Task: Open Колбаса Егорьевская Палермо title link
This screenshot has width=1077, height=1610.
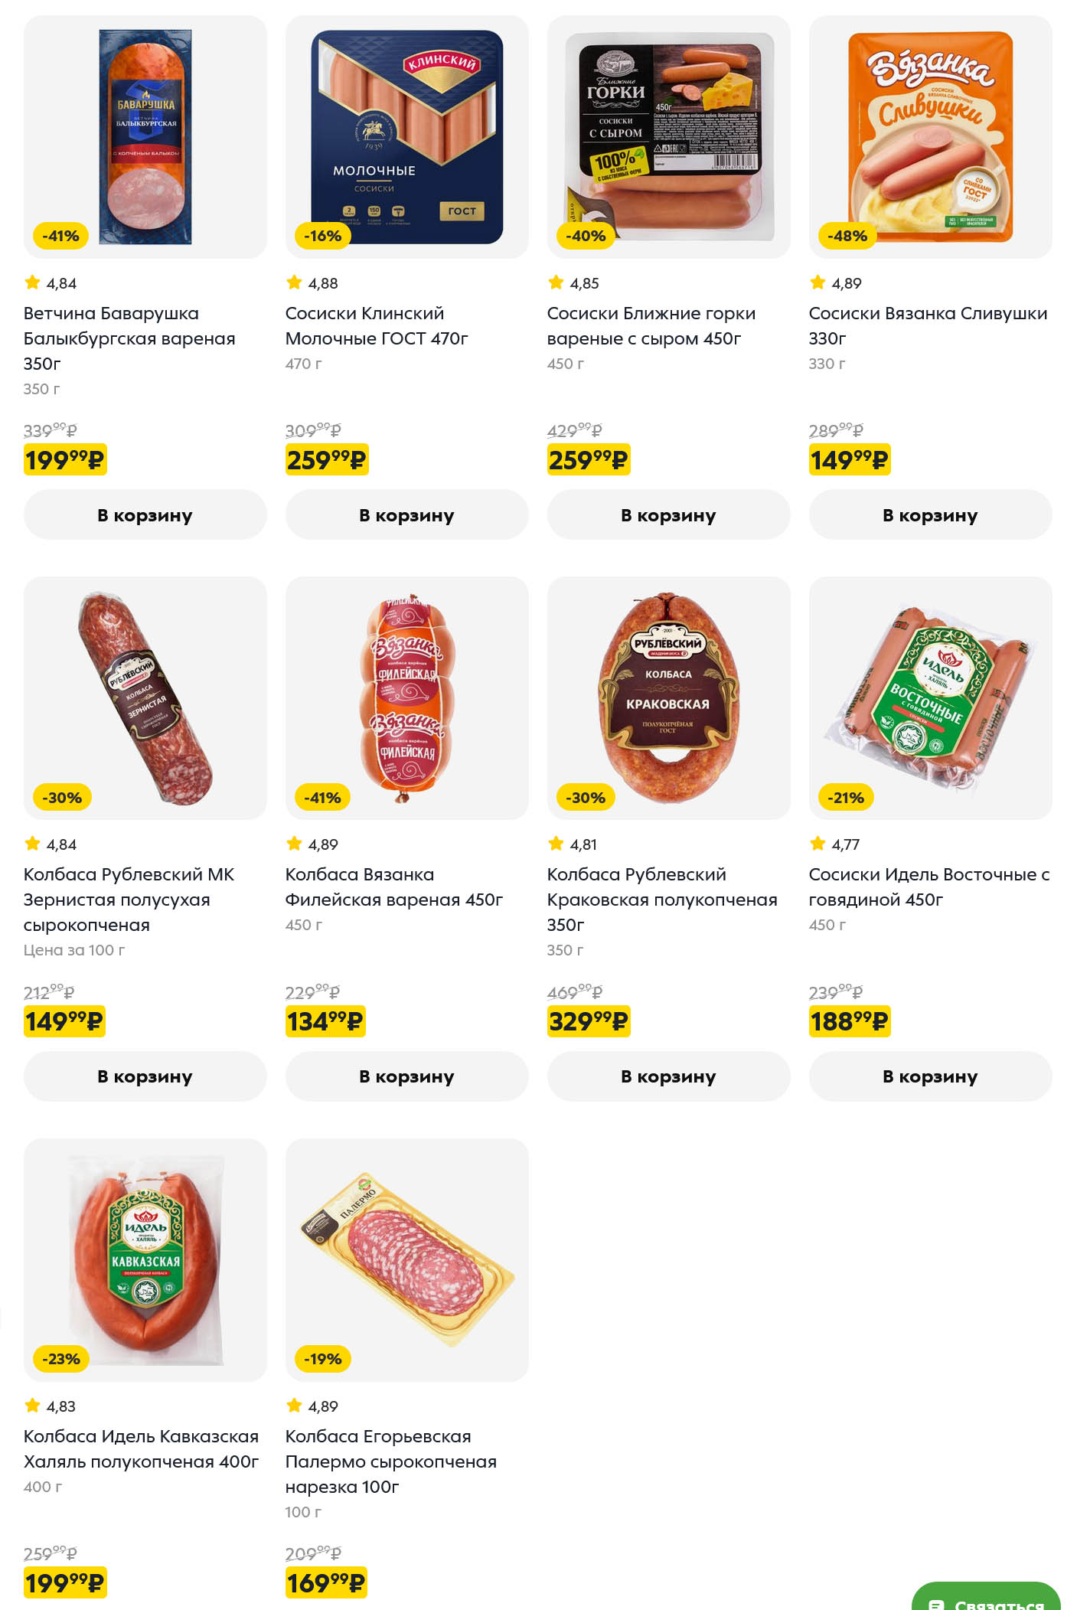Action: point(390,1461)
